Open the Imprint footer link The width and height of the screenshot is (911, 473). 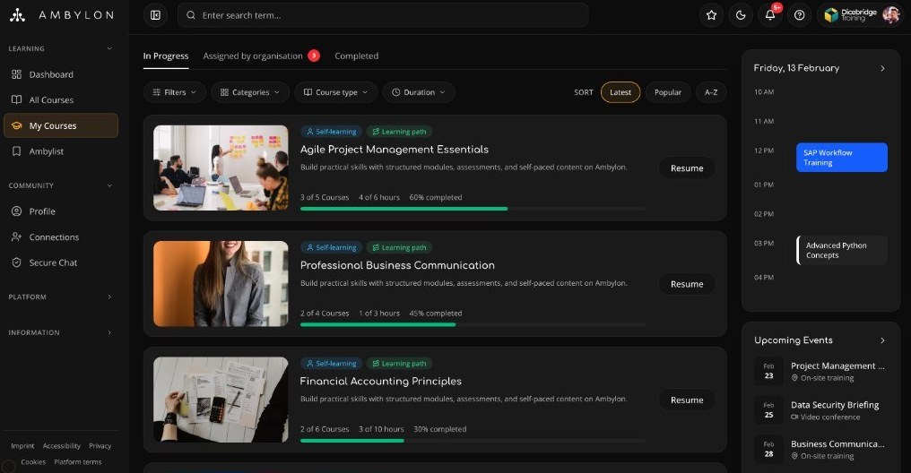click(22, 446)
